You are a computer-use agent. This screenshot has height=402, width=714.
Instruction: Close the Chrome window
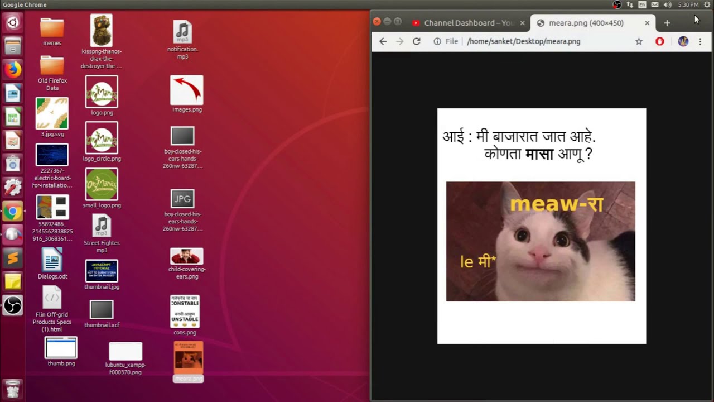(x=377, y=21)
